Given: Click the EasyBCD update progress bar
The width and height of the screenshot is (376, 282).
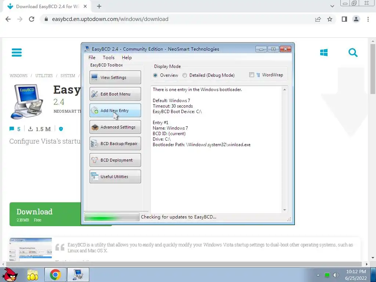Looking at the screenshot, I should tap(112, 217).
